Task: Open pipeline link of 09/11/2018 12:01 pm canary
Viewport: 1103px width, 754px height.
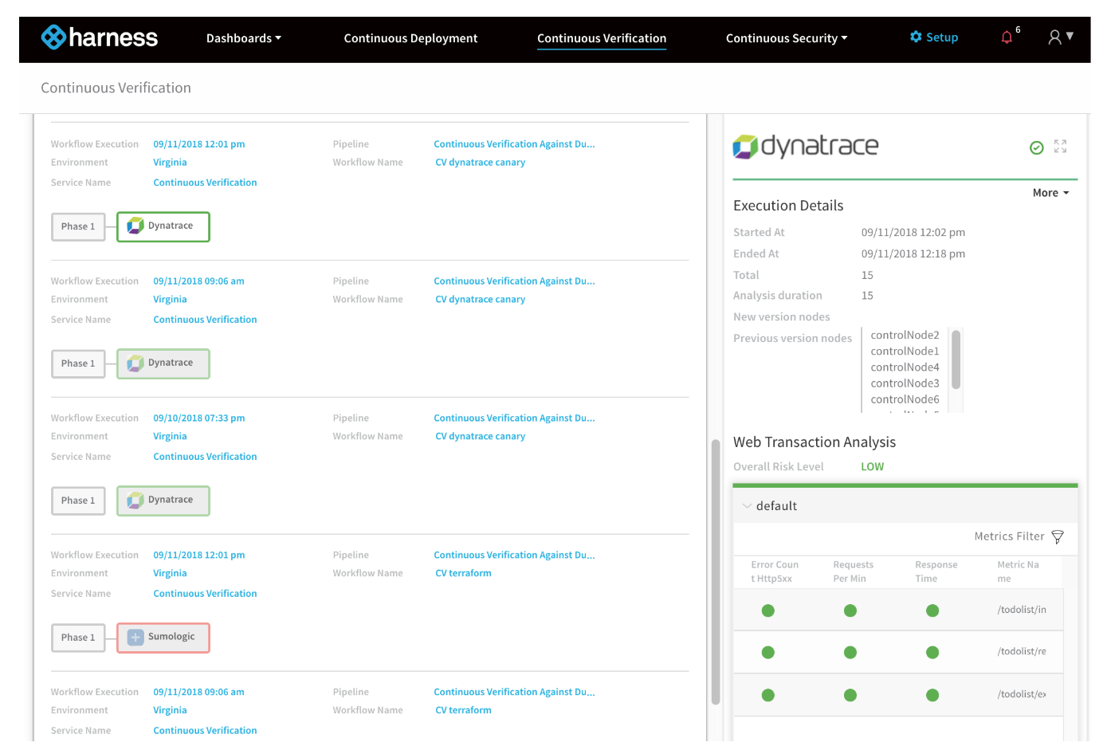Action: pos(514,144)
